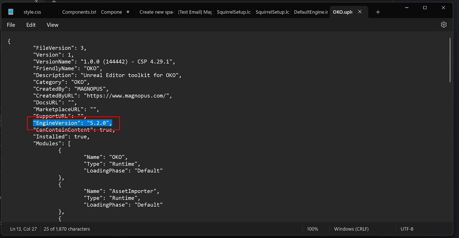Image resolution: width=459 pixels, height=238 pixels.
Task: Click Windows (CRLF) line ending indicator
Action: coord(351,229)
